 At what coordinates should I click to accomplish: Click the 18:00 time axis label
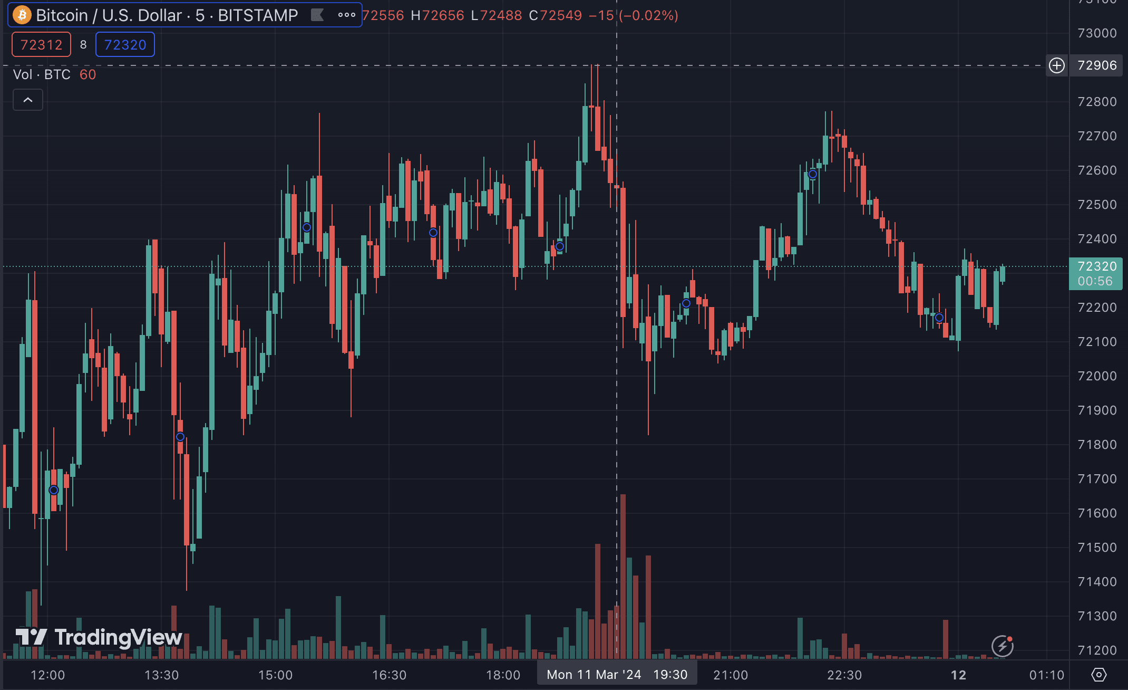pos(503,675)
